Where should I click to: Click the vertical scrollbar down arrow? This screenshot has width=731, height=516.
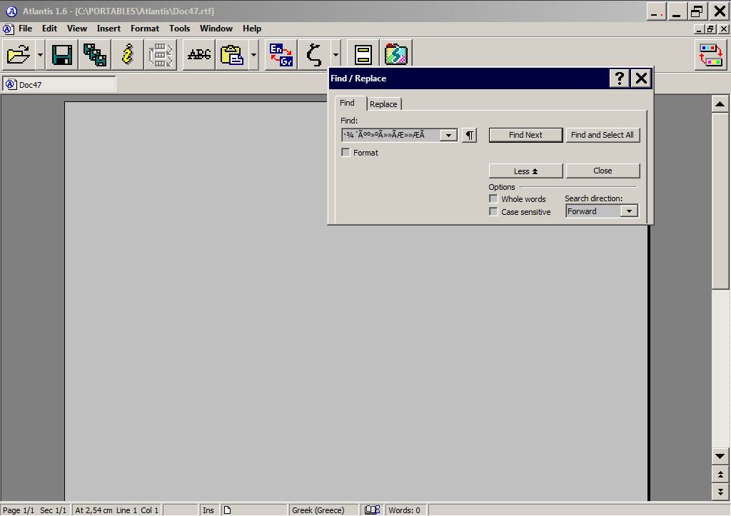pyautogui.click(x=720, y=456)
